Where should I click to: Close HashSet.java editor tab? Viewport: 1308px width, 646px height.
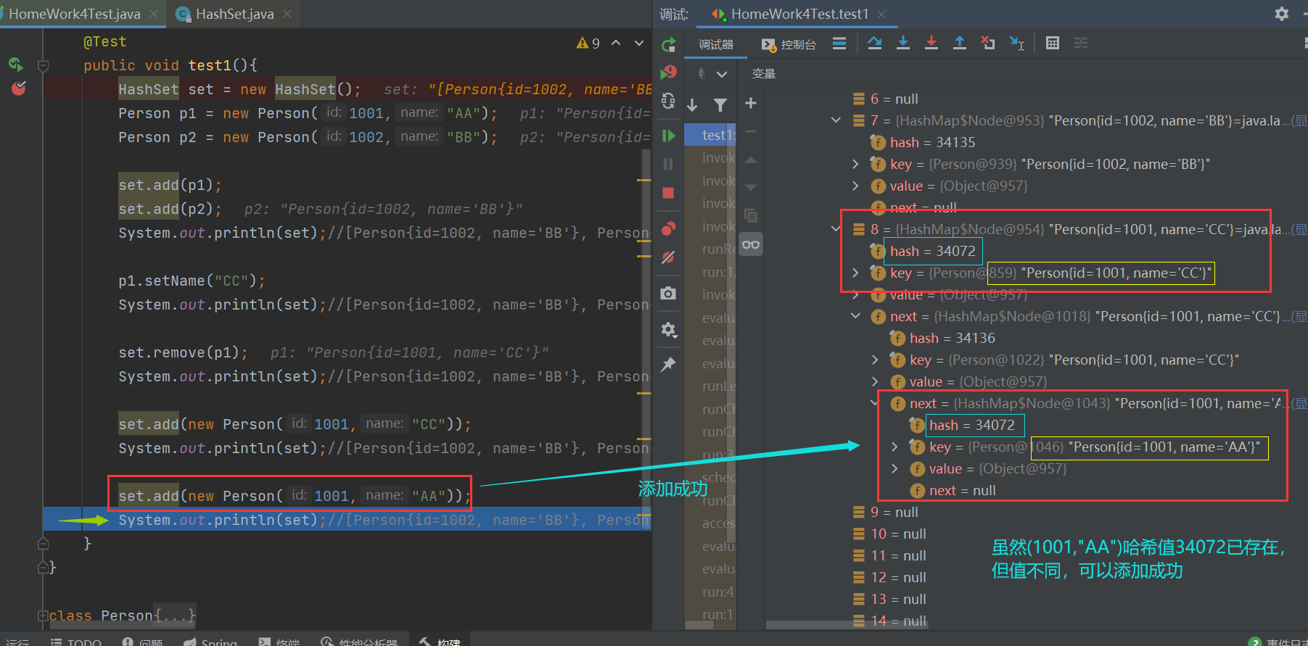tap(288, 14)
